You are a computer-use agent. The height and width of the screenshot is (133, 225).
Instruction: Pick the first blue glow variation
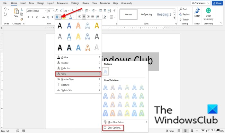[105, 87]
